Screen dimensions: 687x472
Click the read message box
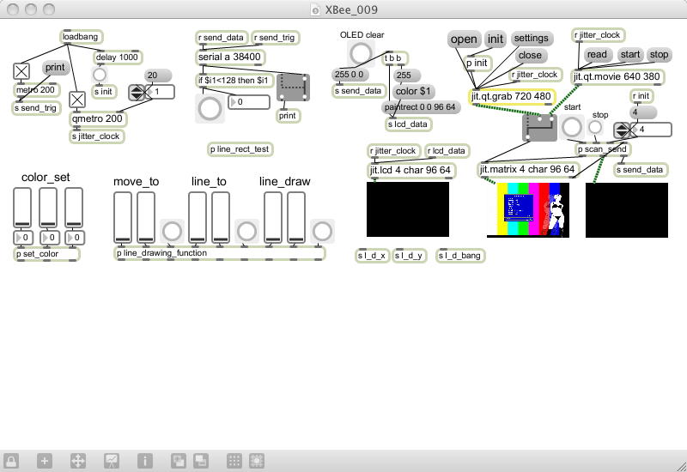pos(597,55)
